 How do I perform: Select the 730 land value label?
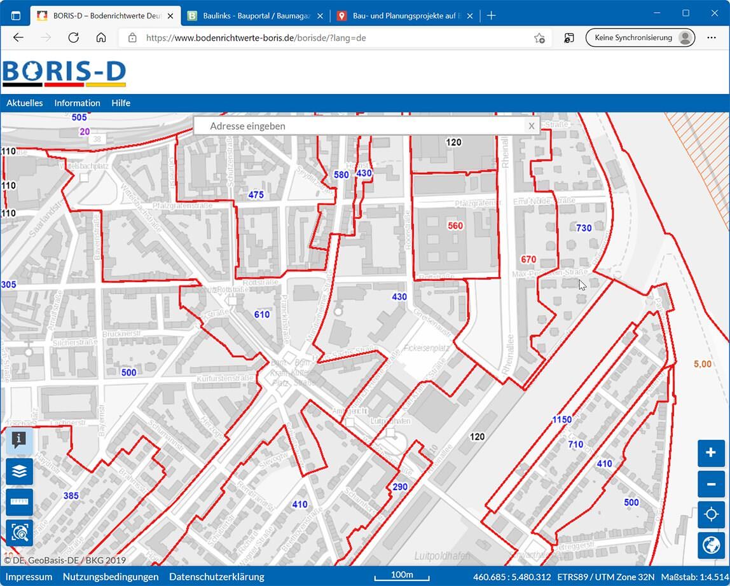pyautogui.click(x=584, y=228)
